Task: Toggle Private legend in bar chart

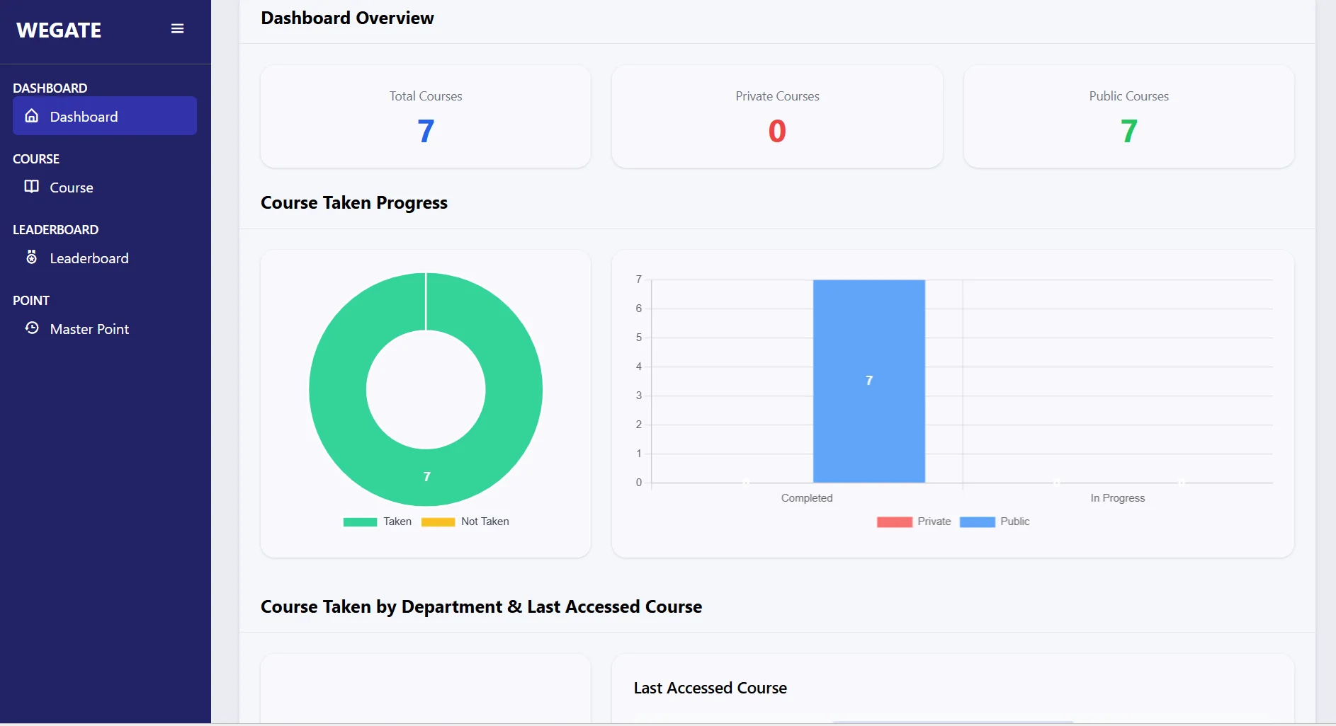Action: (934, 522)
